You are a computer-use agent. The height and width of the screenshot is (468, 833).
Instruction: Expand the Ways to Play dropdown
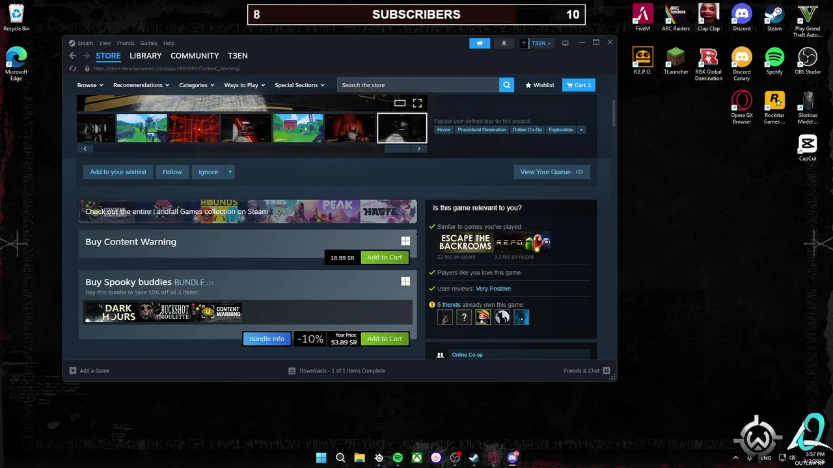click(x=245, y=85)
